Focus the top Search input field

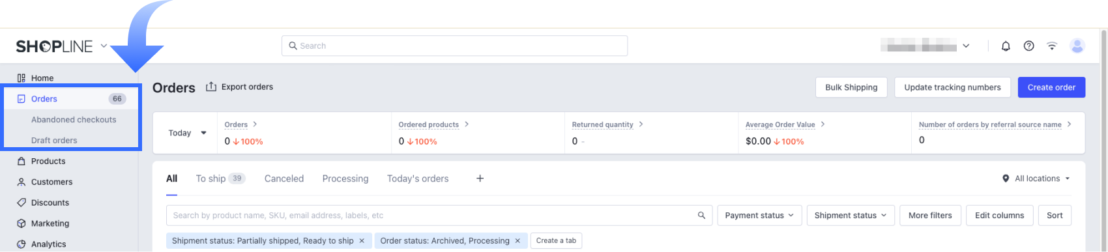click(x=455, y=46)
